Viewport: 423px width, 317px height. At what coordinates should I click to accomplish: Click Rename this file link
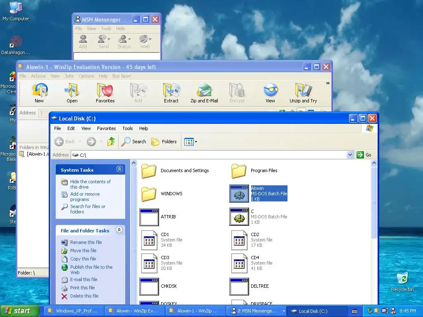(86, 242)
